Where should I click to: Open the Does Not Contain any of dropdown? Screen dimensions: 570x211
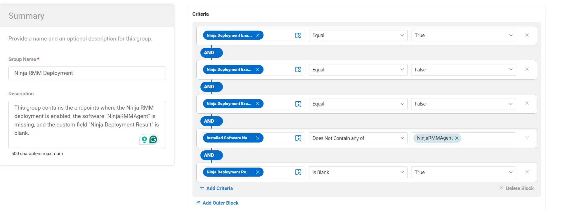358,138
